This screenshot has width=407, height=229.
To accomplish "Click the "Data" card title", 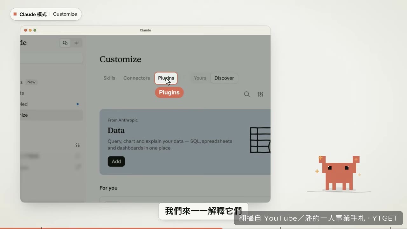I will click(116, 130).
